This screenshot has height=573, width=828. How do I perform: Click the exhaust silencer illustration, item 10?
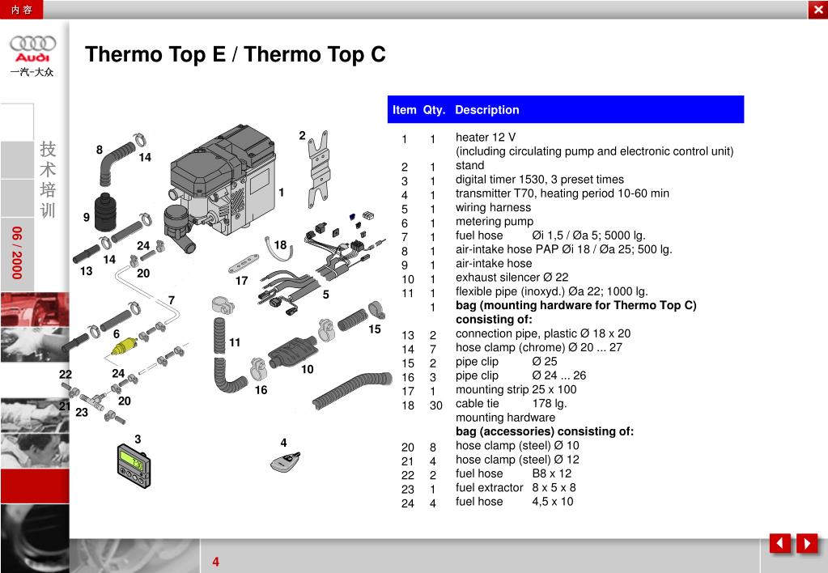pos(292,352)
